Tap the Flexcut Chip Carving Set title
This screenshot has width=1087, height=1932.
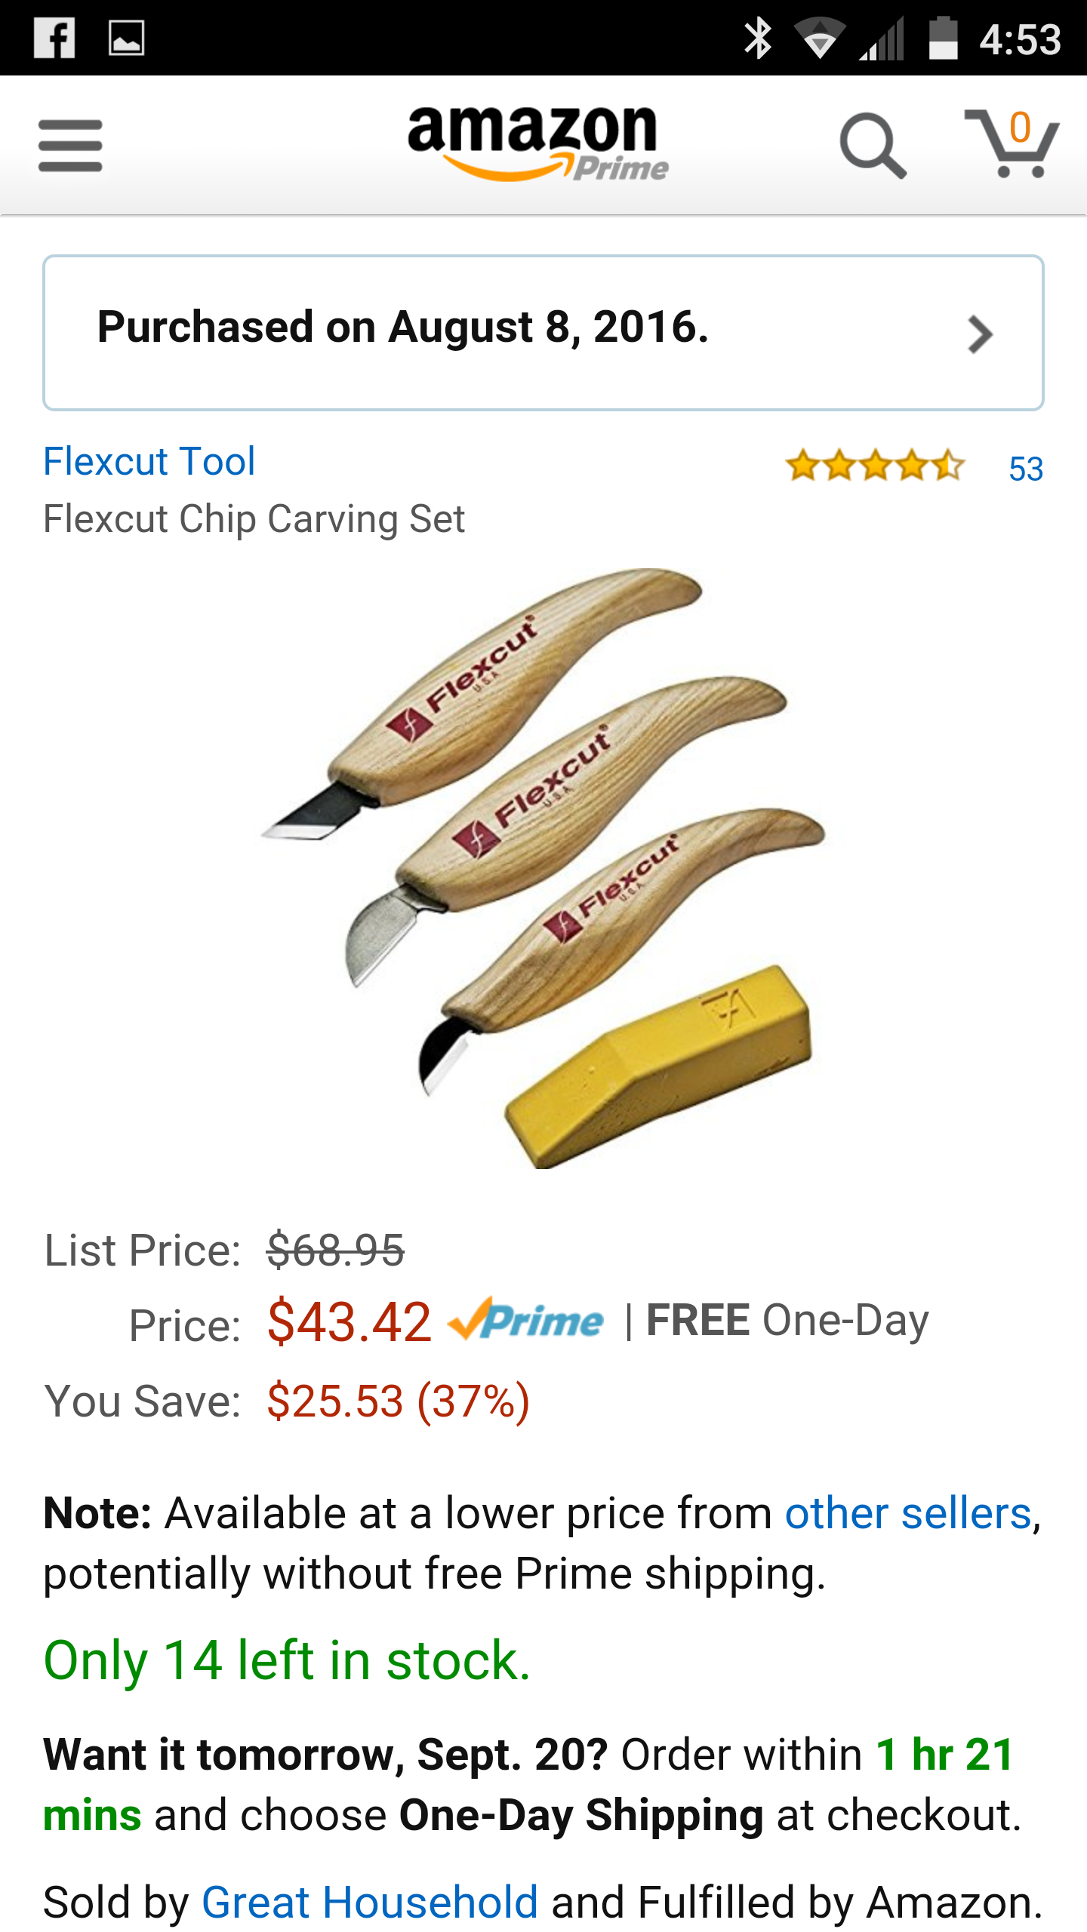coord(254,519)
